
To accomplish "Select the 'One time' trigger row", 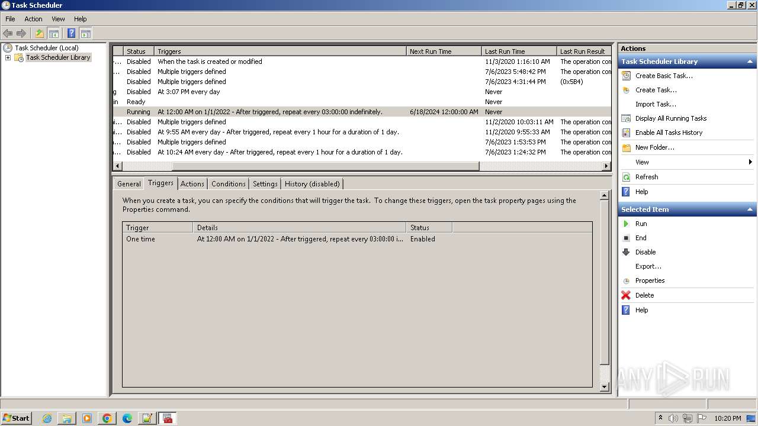I will point(357,239).
